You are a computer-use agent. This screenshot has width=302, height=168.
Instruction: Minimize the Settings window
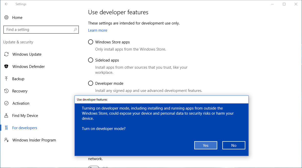272,4
